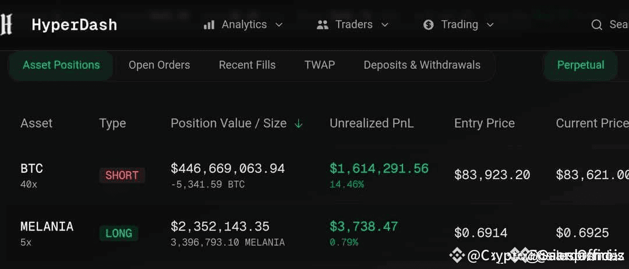629x269 pixels.
Task: Toggle the Perpetual filter button
Action: point(580,65)
